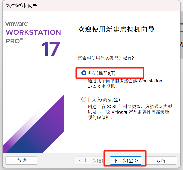Click the SCSI 控制器 description under 自定义
Image resolution: width=183 pixels, height=170 pixels.
coord(130,112)
